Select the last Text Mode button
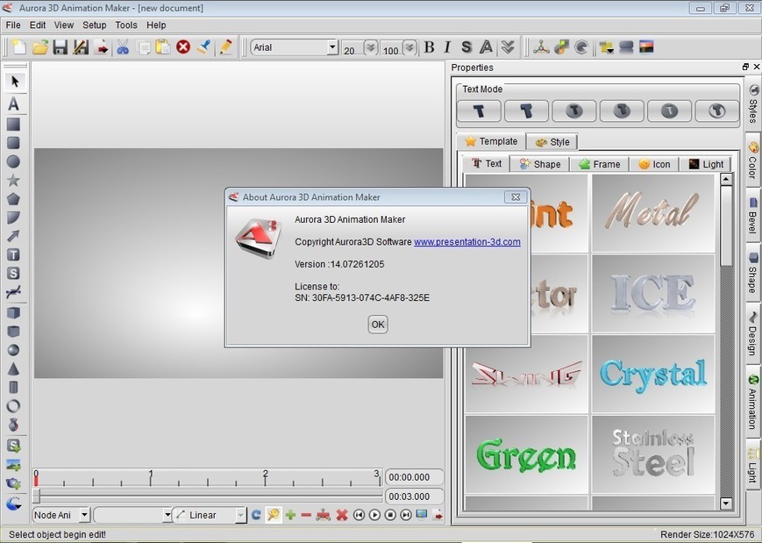The image size is (762, 543). click(717, 111)
